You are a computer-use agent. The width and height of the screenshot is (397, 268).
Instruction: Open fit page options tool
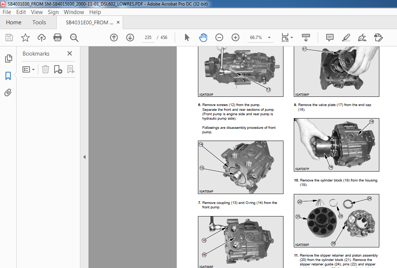pos(285,38)
